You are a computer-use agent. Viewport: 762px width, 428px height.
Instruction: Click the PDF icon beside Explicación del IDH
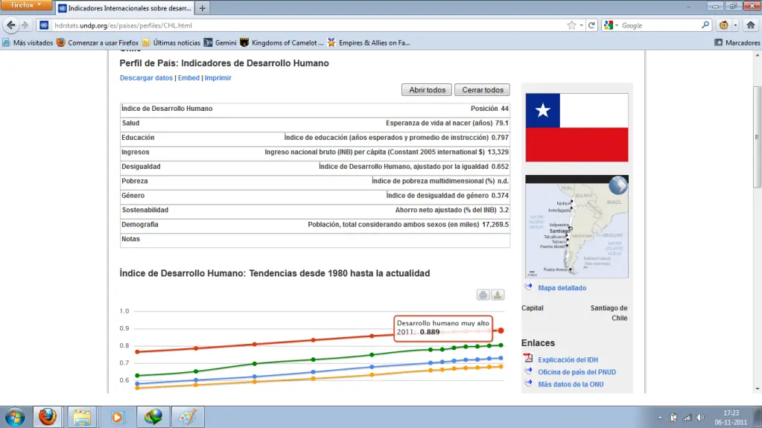(528, 359)
